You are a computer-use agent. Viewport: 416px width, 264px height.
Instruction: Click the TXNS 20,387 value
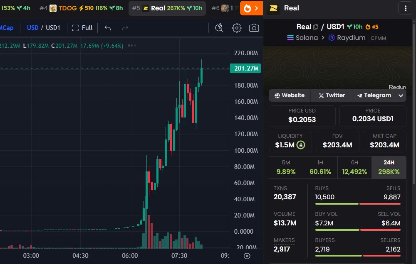point(285,197)
